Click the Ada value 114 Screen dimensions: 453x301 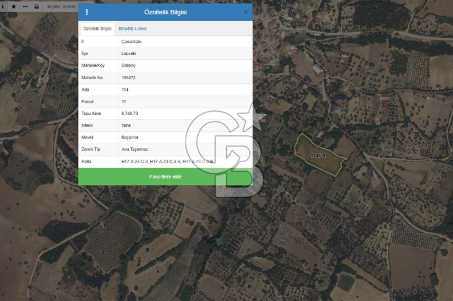click(x=125, y=90)
